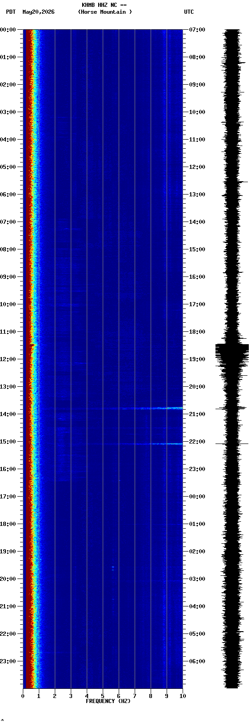Image resolution: width=252 pixels, height=725 pixels.
Task: Pick the 15:00 UTC time label
Action: click(x=197, y=249)
